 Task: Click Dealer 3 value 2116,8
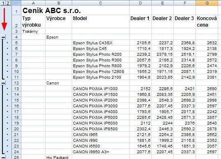point(185,140)
